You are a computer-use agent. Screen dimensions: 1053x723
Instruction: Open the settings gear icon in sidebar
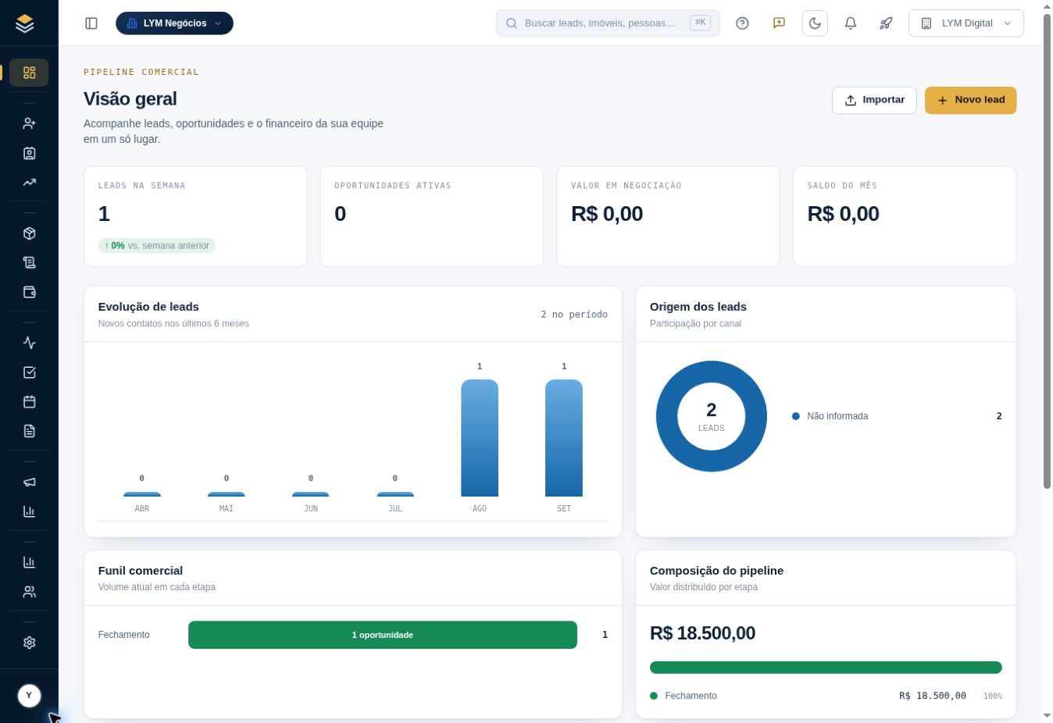(29, 643)
